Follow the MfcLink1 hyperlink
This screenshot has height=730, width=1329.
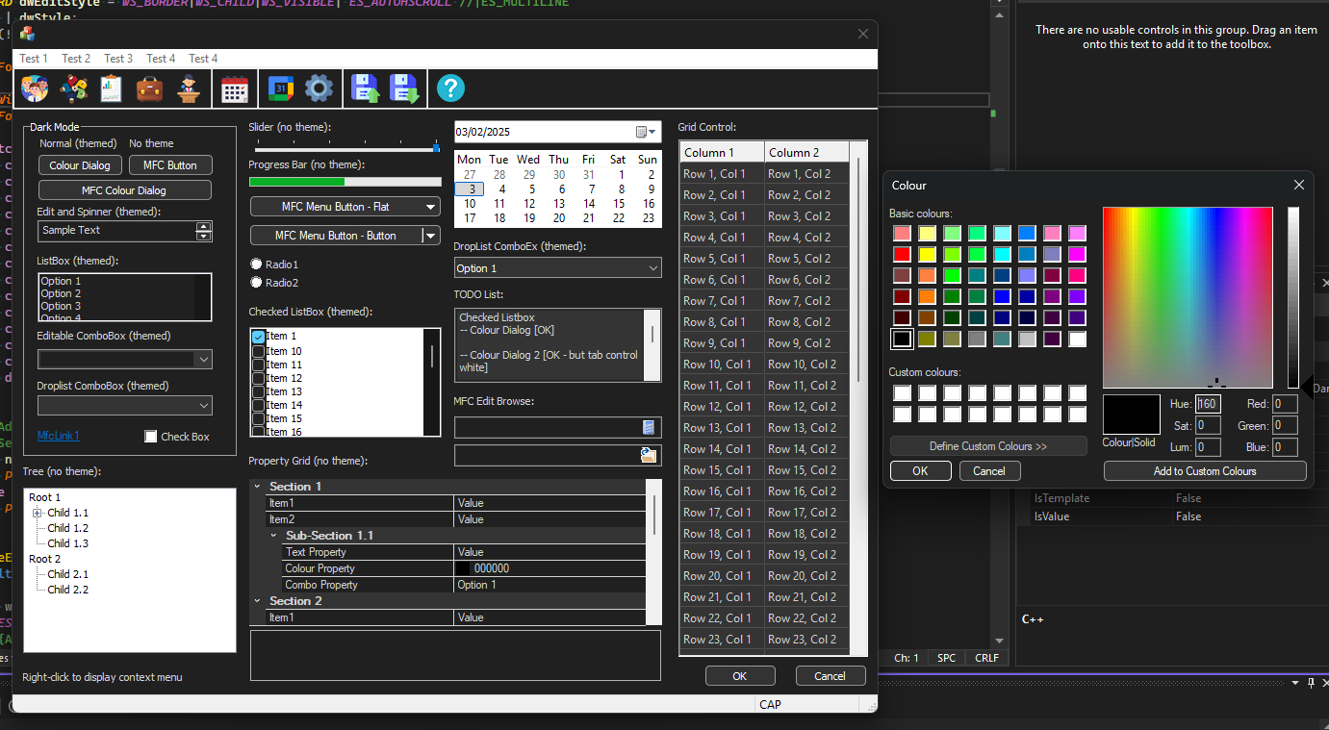coord(59,436)
